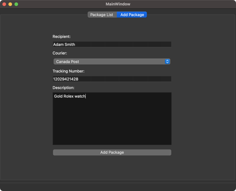This screenshot has height=191, width=236.
Task: Click the Recipient field containing Adam Smith
Action: pos(112,45)
